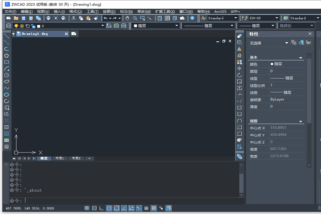Click the Mirror tool in modify toolbar

coord(239,49)
